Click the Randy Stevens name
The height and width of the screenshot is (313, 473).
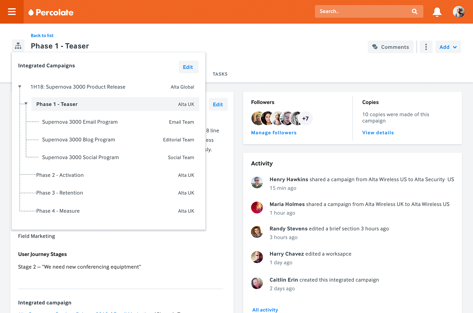(289, 229)
